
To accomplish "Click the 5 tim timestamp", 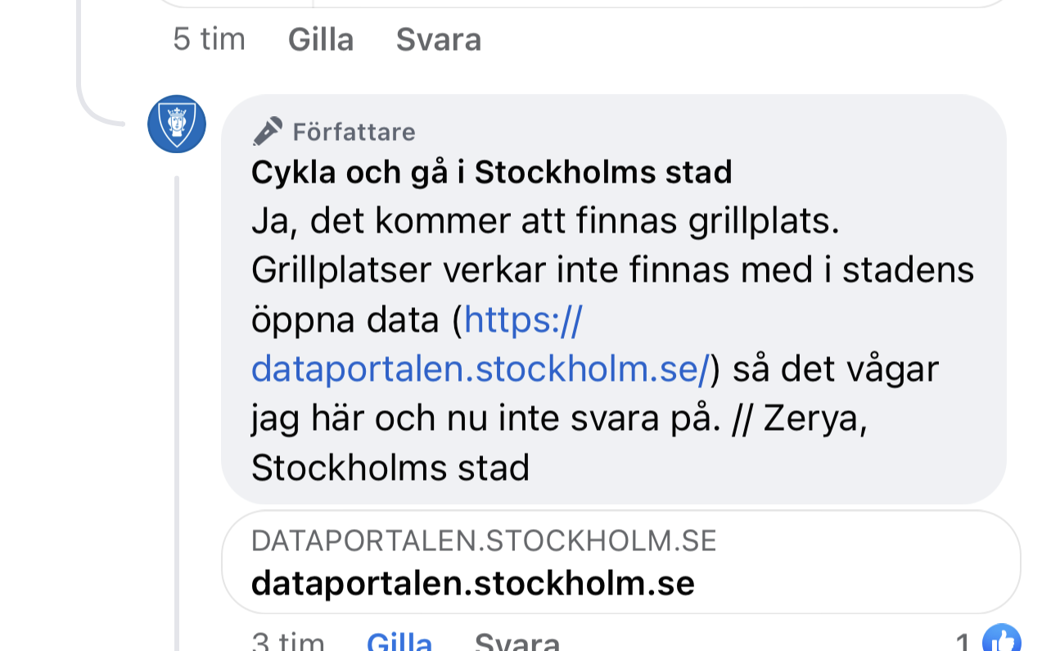I will pyautogui.click(x=210, y=38).
